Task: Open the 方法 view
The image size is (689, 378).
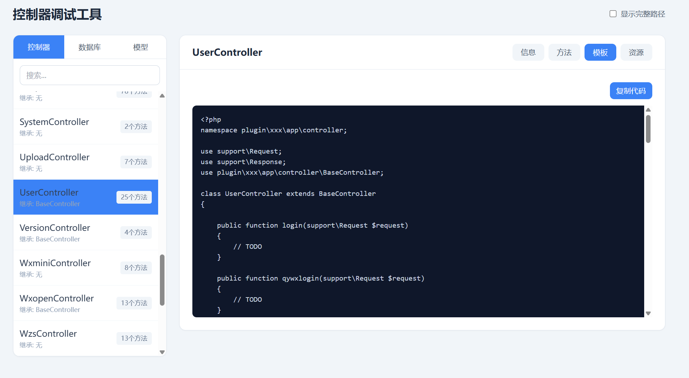Action: pyautogui.click(x=564, y=52)
